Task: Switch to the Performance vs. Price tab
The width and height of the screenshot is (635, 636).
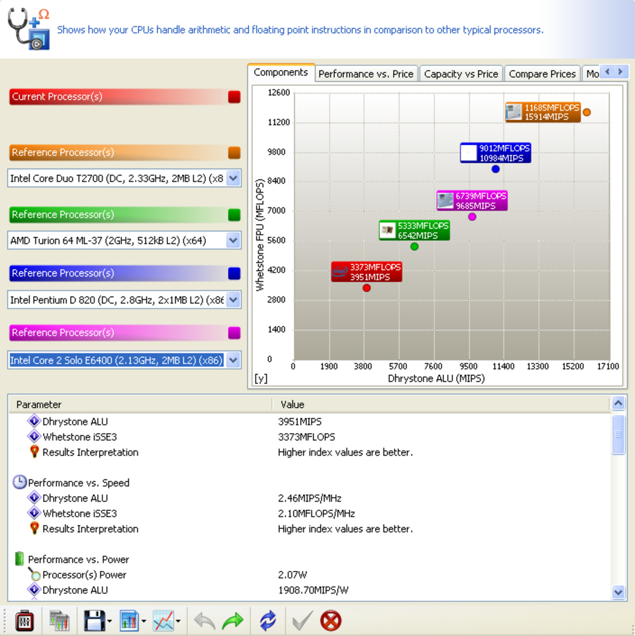Action: (x=366, y=73)
